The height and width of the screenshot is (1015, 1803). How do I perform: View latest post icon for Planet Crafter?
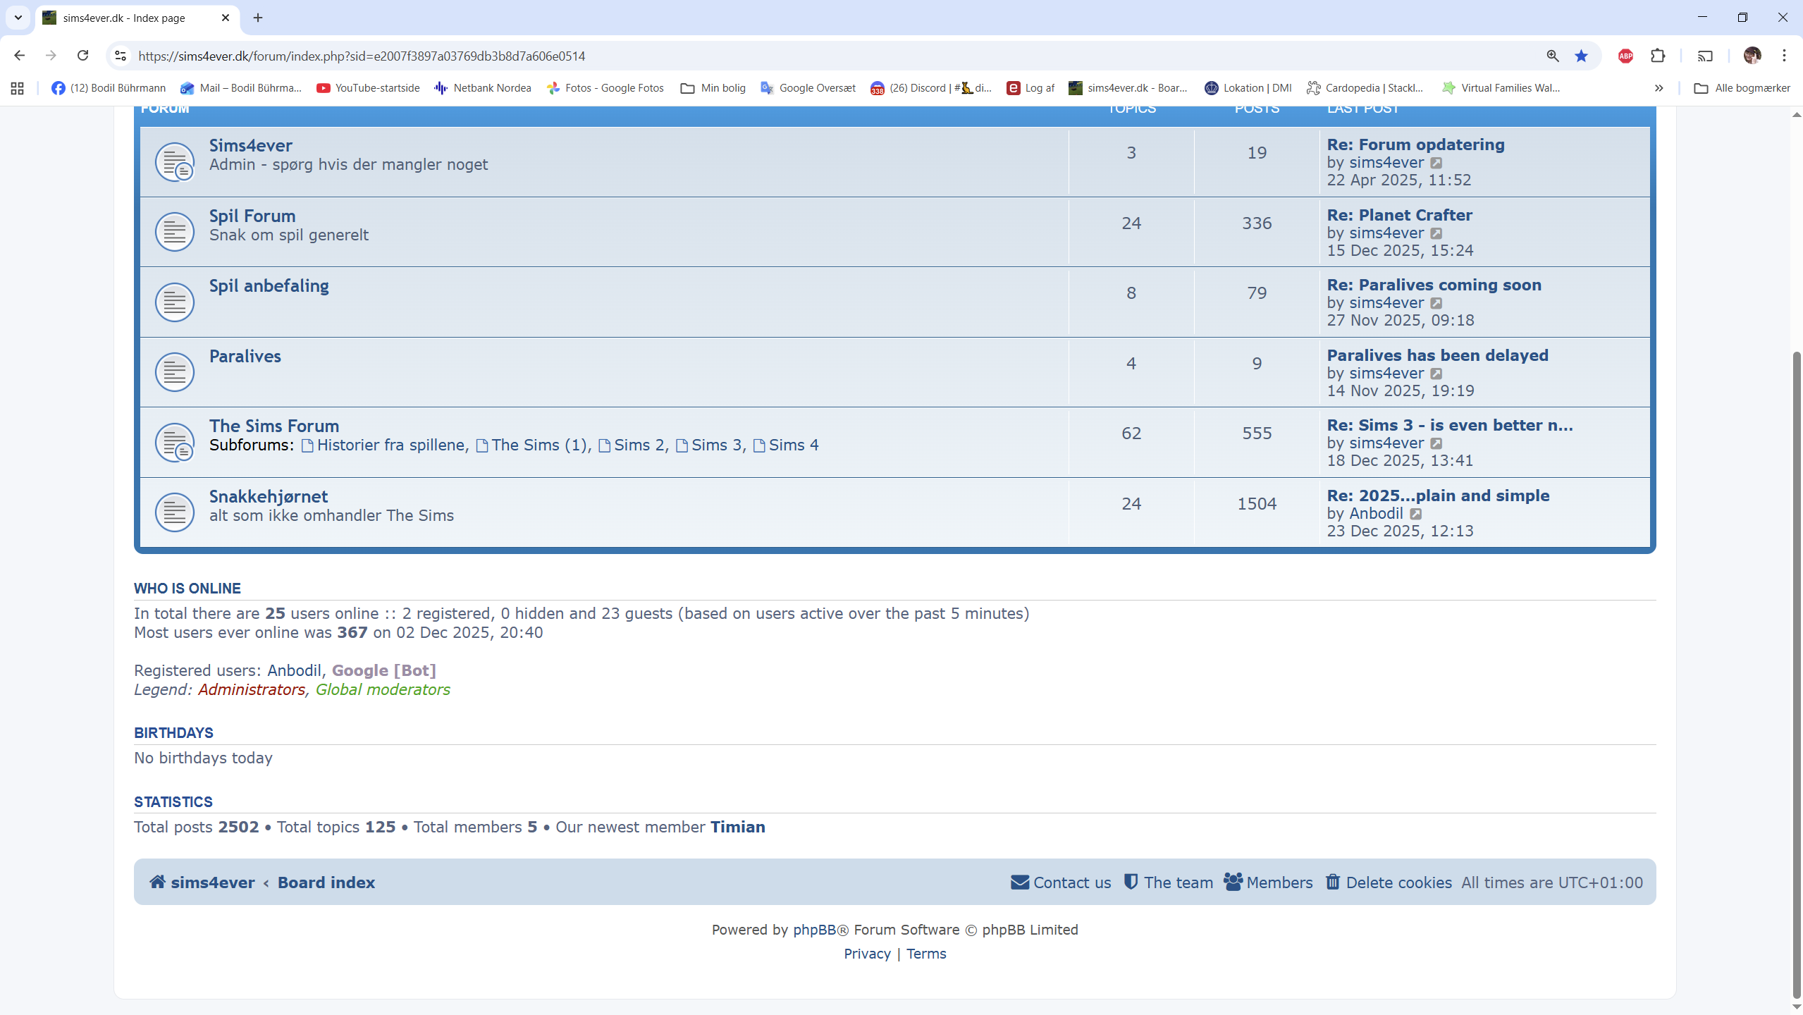coord(1436,233)
